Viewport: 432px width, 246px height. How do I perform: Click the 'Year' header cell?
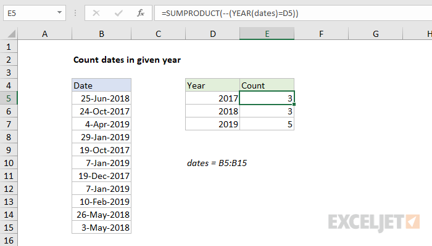212,85
